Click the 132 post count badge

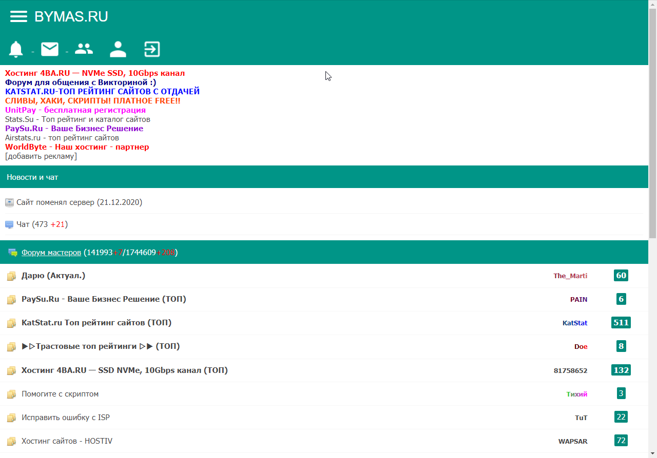point(621,370)
